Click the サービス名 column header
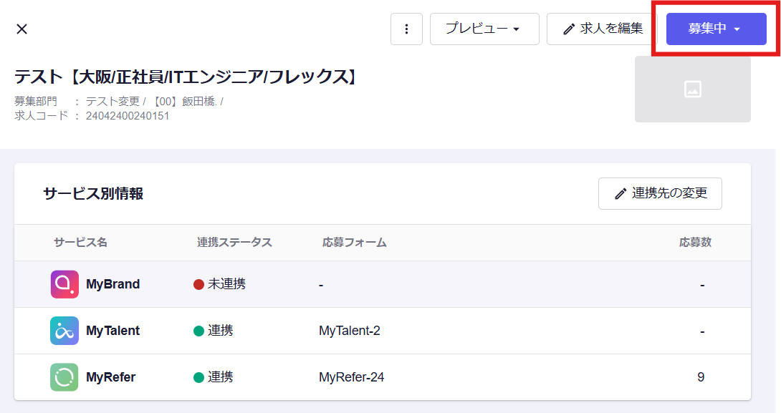This screenshot has height=413, width=781. (x=80, y=243)
